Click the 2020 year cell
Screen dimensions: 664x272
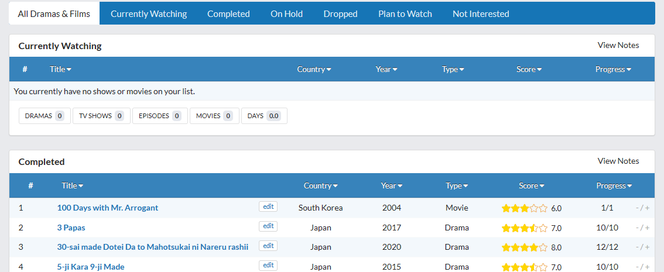click(x=392, y=247)
